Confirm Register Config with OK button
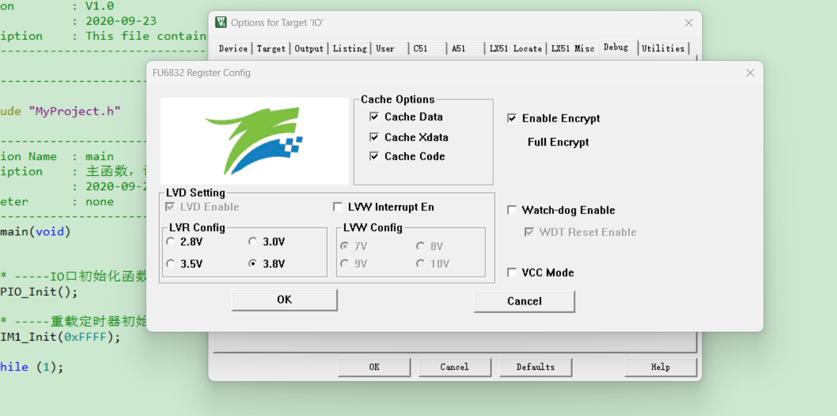The width and height of the screenshot is (837, 416). (284, 299)
